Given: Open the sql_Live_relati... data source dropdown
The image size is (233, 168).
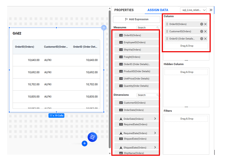Looking at the screenshot, I should pyautogui.click(x=193, y=10).
